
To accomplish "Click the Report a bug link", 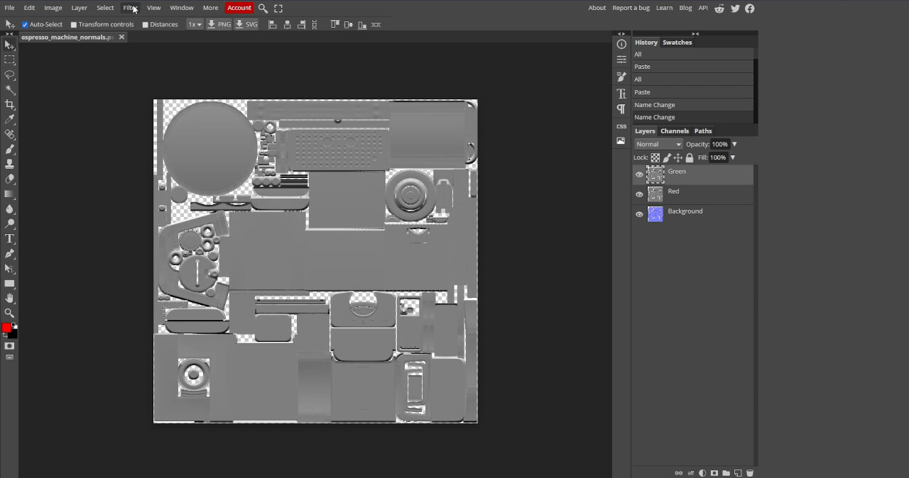I will click(631, 8).
